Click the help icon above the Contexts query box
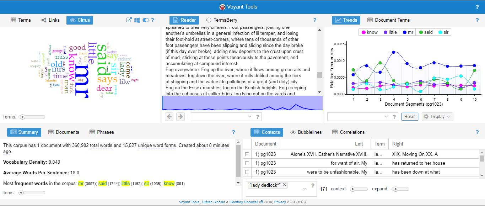Image resolution: width=485 pixels, height=206 pixels. 313,185
